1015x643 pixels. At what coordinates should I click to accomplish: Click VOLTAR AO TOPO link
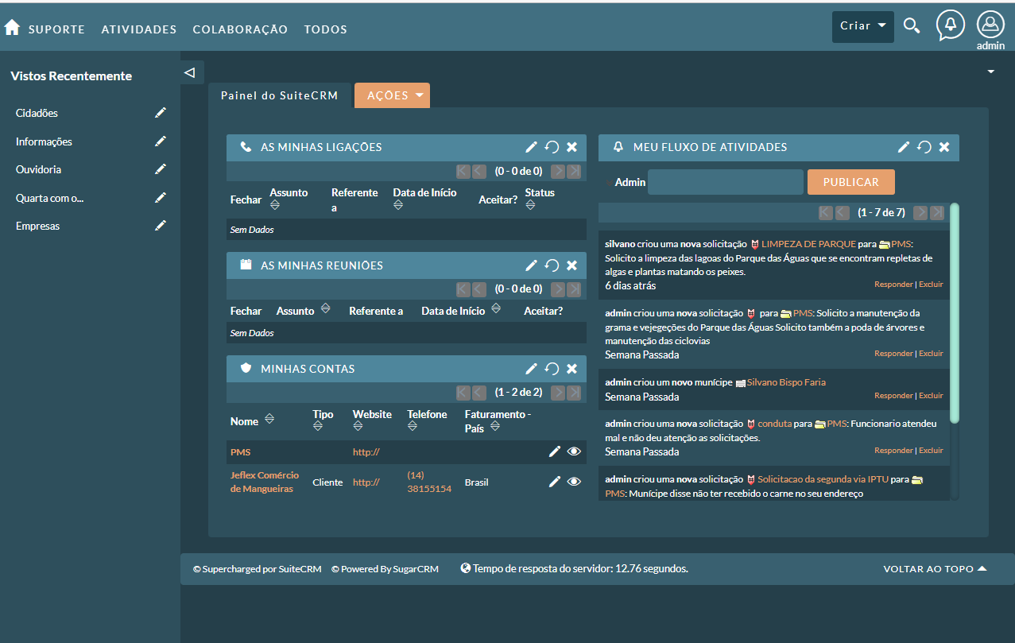click(x=935, y=569)
